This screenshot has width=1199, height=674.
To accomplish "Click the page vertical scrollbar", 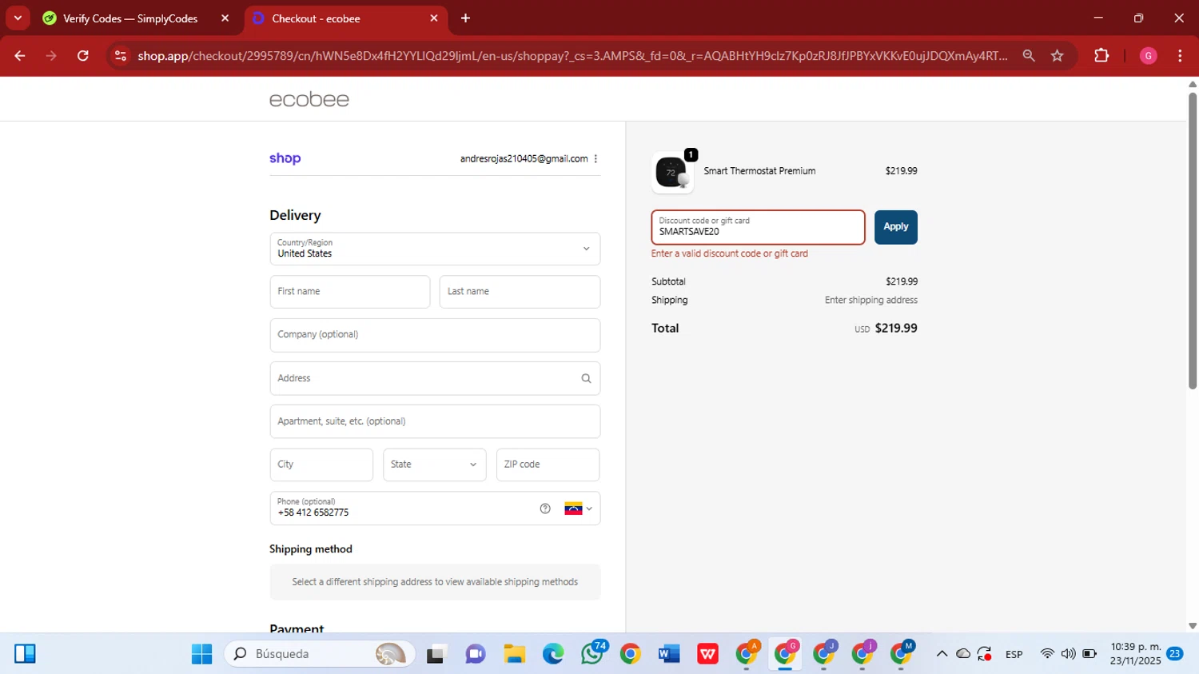I will coord(1192,240).
